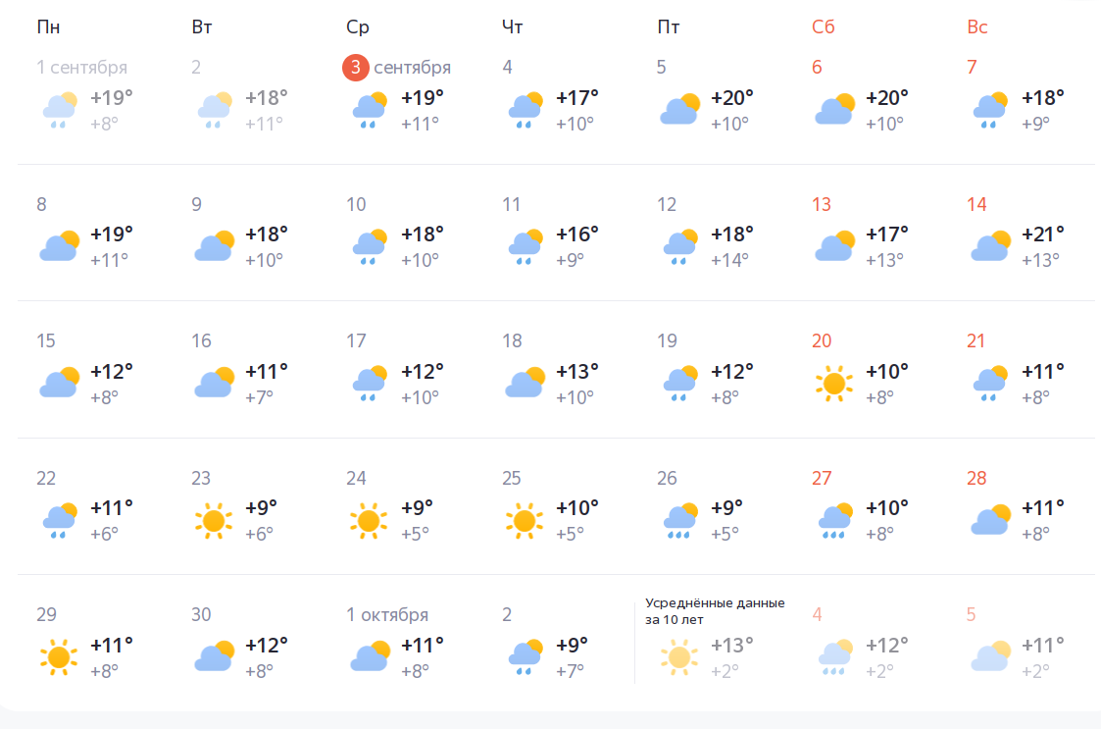Click the Сб weekday column header

(823, 27)
